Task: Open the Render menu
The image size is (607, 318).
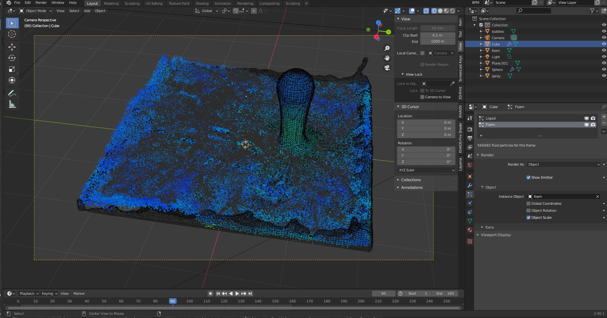Action: 41,3
